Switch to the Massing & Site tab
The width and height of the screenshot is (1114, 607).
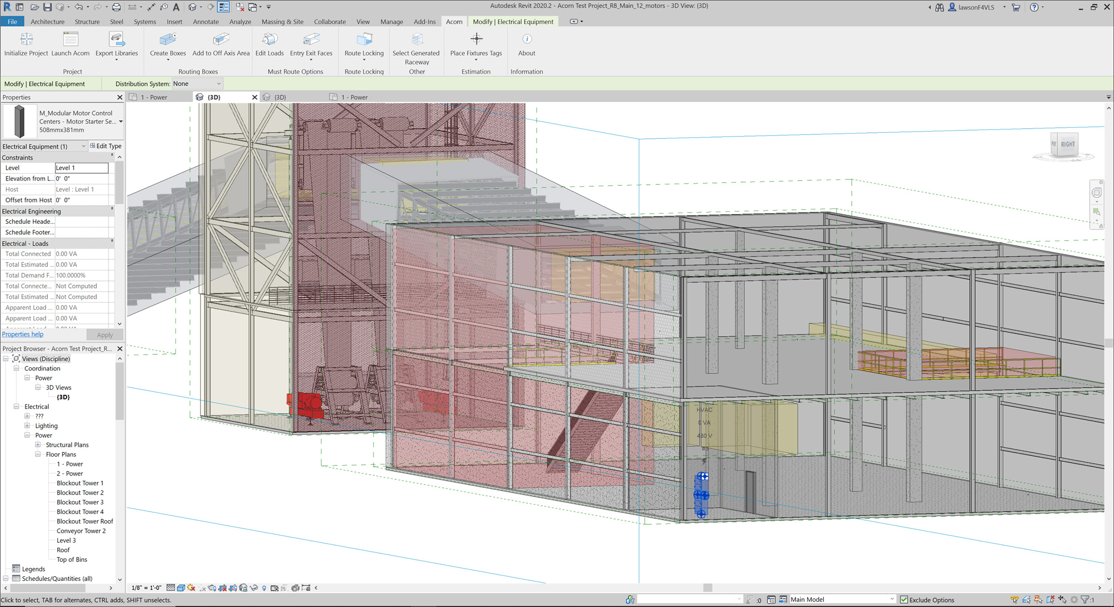click(282, 21)
